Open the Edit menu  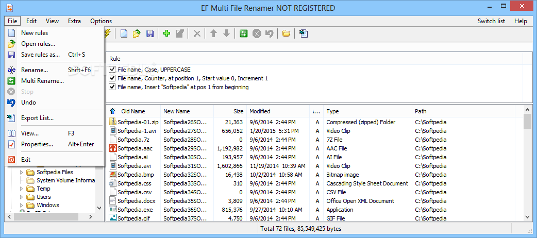point(31,21)
